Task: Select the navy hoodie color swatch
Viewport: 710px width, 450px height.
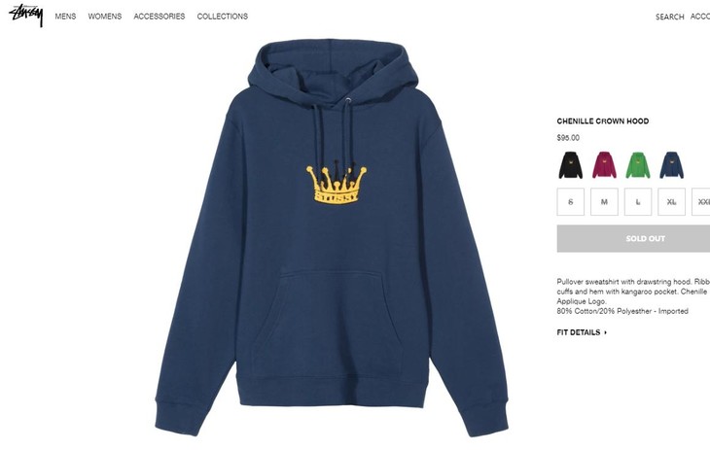Action: [x=671, y=165]
